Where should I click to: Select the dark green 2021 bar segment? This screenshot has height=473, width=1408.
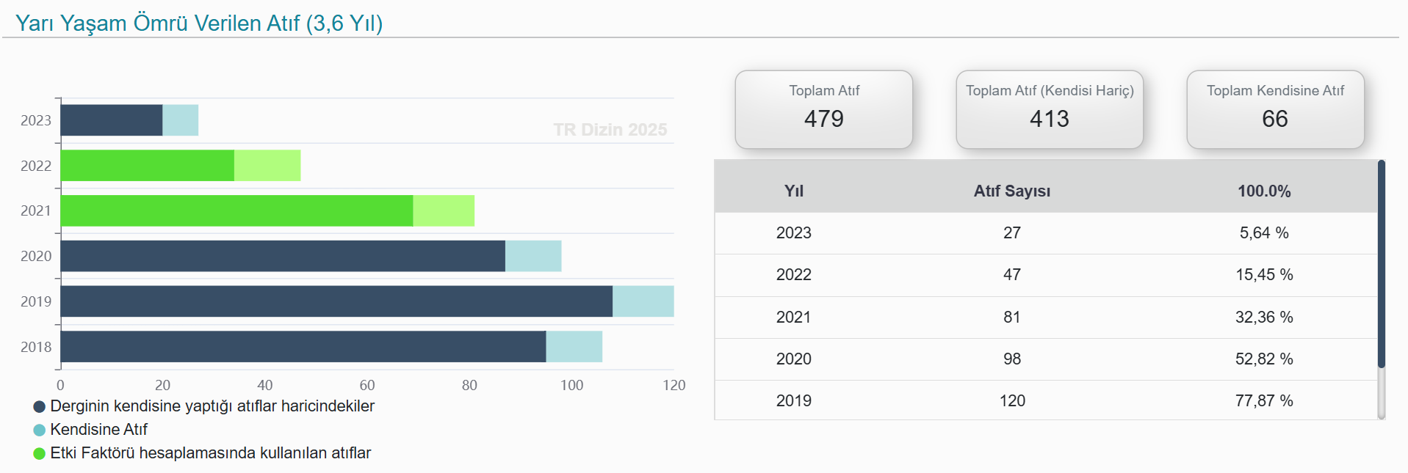point(237,210)
